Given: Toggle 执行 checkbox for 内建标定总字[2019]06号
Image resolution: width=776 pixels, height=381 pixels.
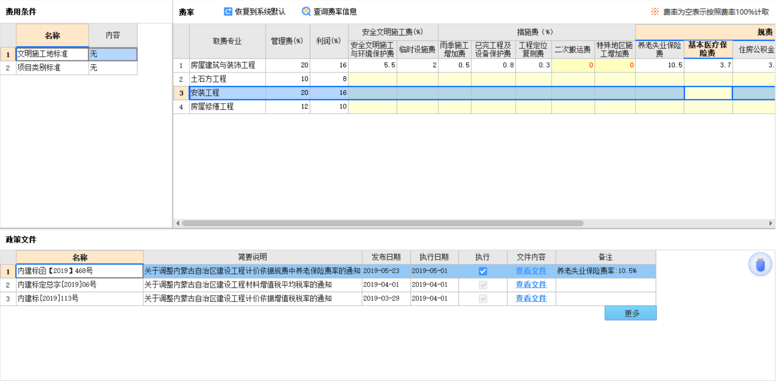Looking at the screenshot, I should tap(483, 285).
